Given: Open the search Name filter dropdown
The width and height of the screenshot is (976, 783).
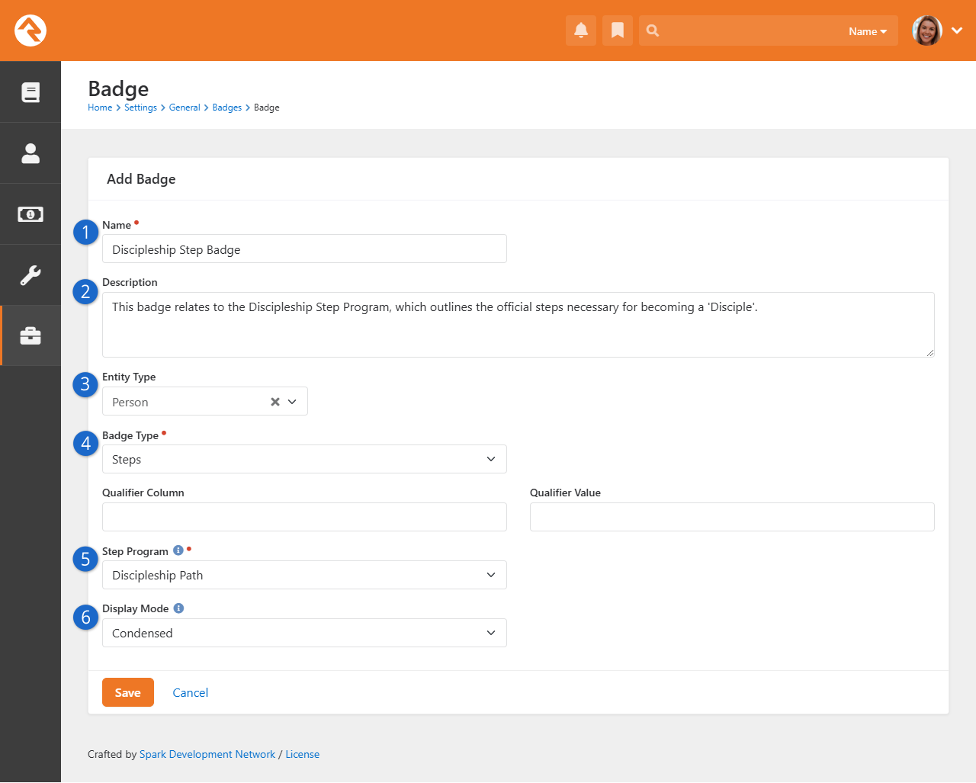Looking at the screenshot, I should click(x=868, y=31).
